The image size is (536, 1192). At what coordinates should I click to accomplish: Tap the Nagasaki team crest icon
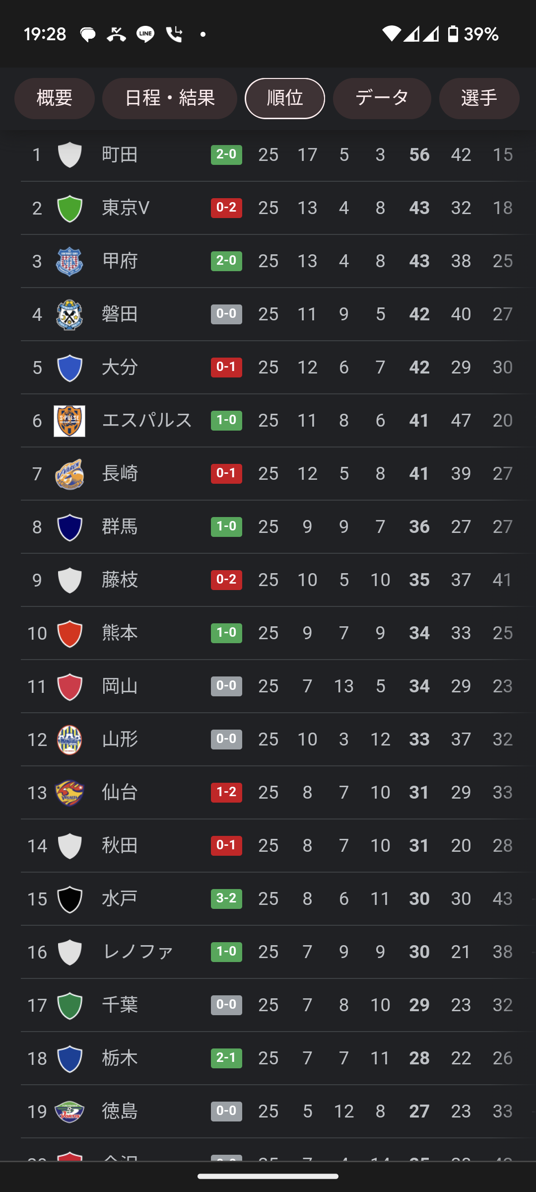[x=69, y=474]
